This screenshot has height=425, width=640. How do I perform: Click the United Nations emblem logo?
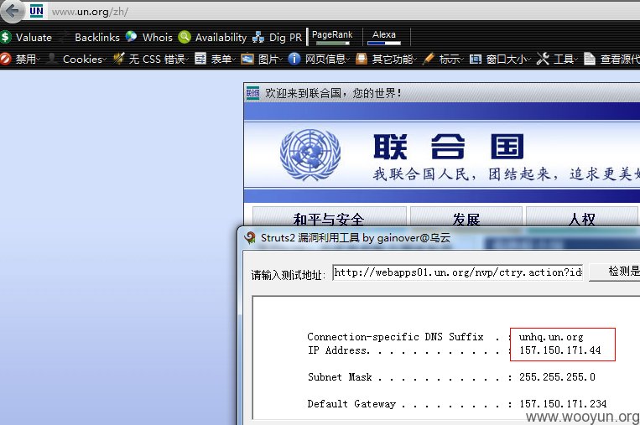click(x=310, y=154)
